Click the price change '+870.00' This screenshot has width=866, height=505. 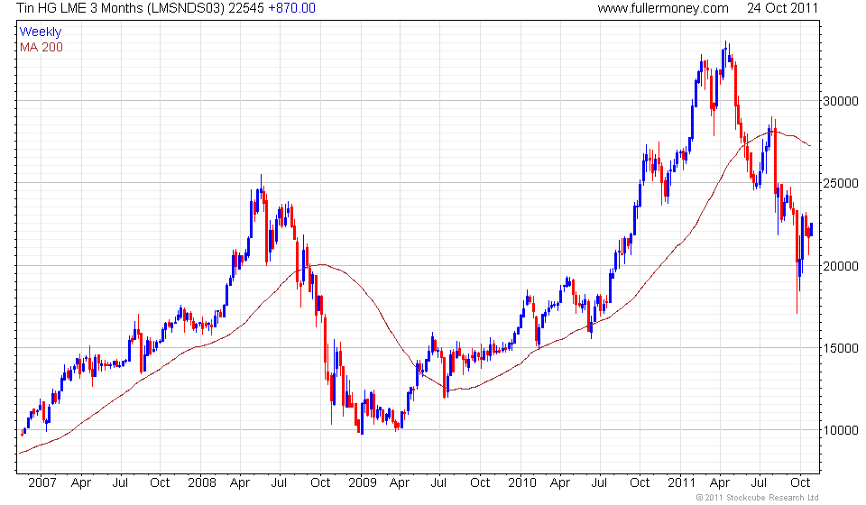[292, 8]
